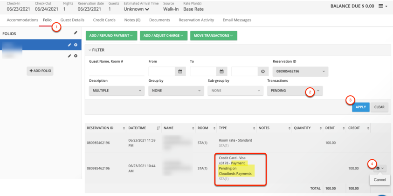Sort table by DATE/TIME column header
The width and height of the screenshot is (393, 196).
pyautogui.click(x=144, y=128)
